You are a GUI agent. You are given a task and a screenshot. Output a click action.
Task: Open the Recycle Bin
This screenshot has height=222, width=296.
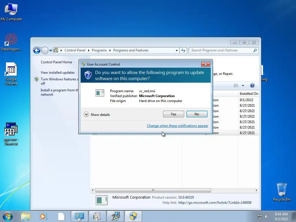coord(282,192)
